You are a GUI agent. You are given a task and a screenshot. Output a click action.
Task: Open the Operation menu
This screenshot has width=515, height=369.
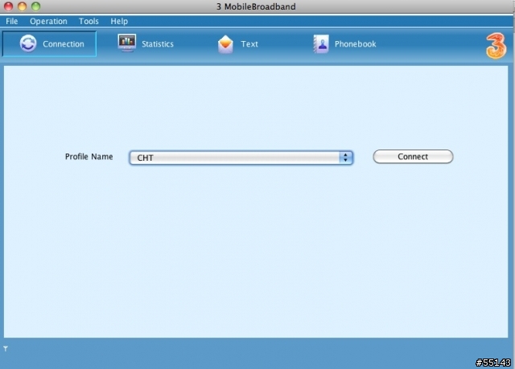pos(48,22)
